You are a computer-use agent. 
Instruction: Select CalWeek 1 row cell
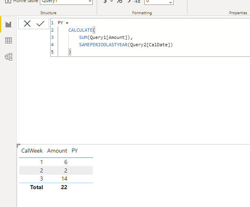[x=41, y=162]
